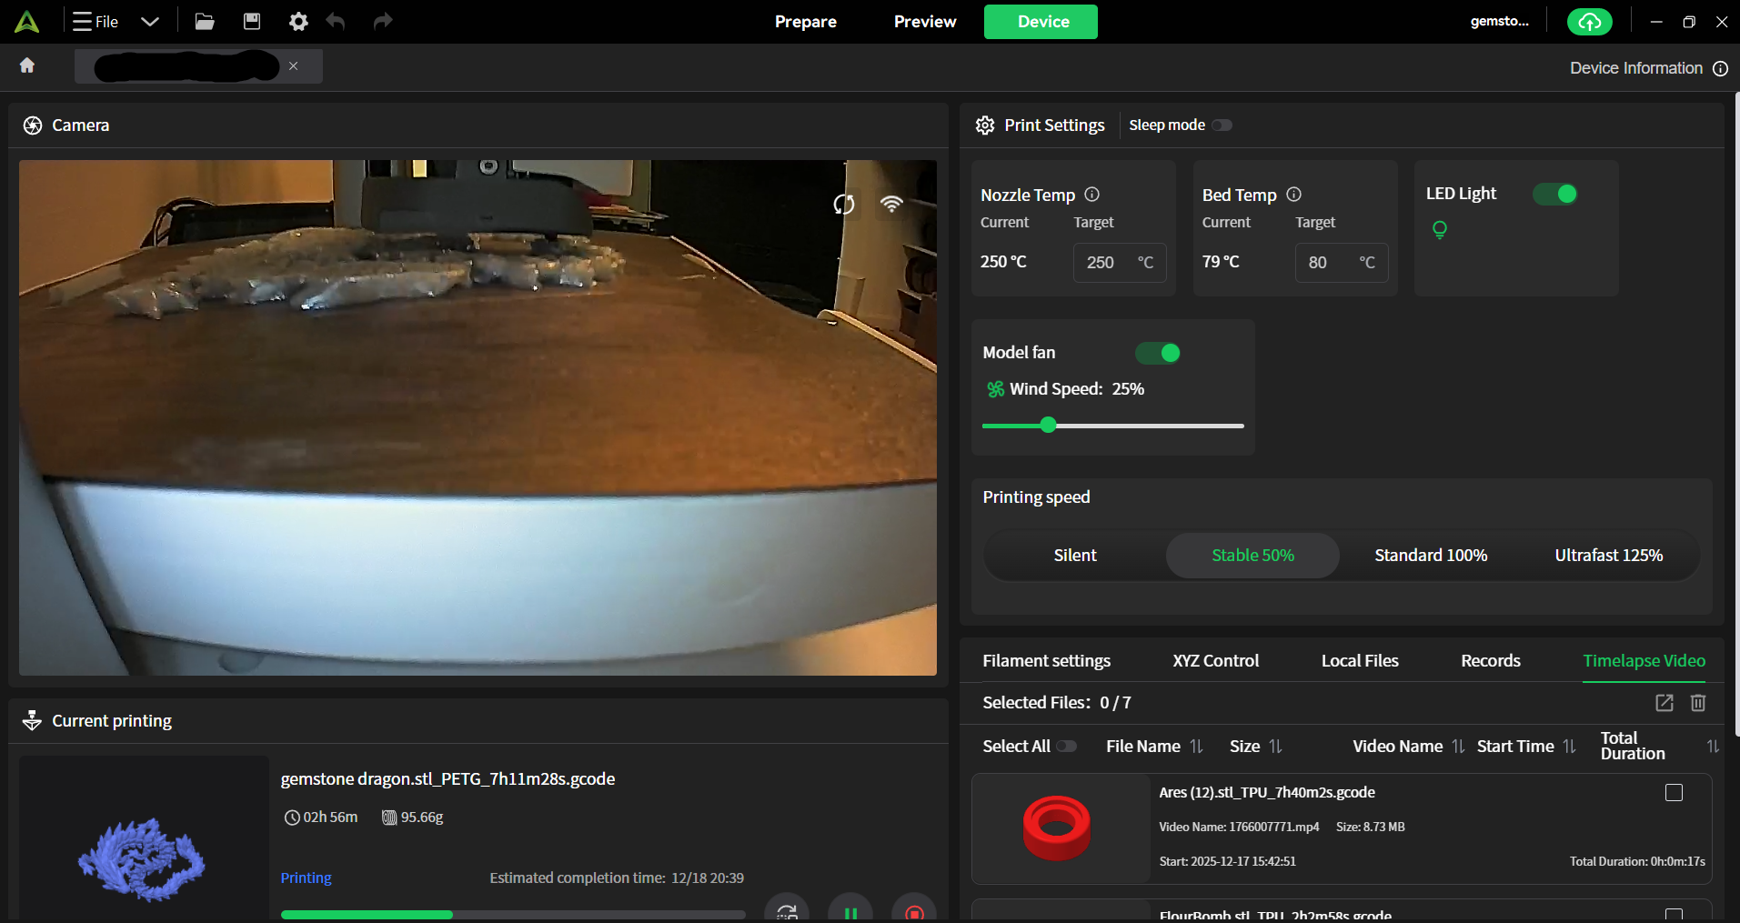Click the cloud upload icon
1740x923 pixels.
[1589, 22]
